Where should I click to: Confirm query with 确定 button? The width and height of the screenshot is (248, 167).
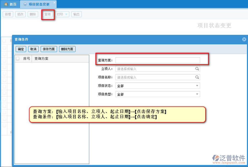pyautogui.click(x=21, y=49)
